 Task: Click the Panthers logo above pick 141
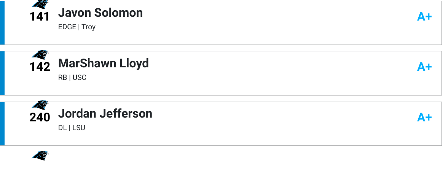click(40, 4)
